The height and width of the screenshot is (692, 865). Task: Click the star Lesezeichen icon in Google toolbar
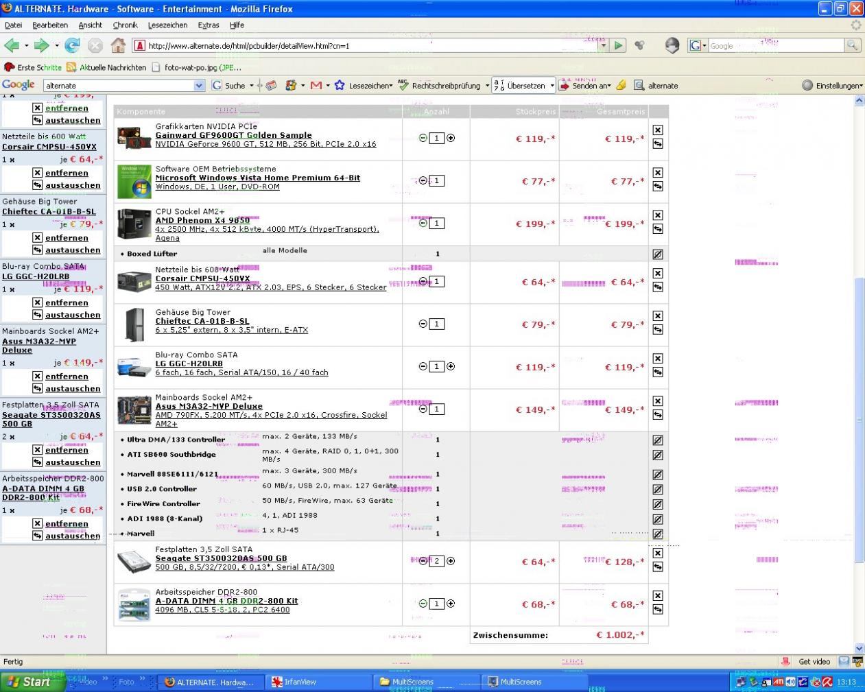pyautogui.click(x=339, y=85)
